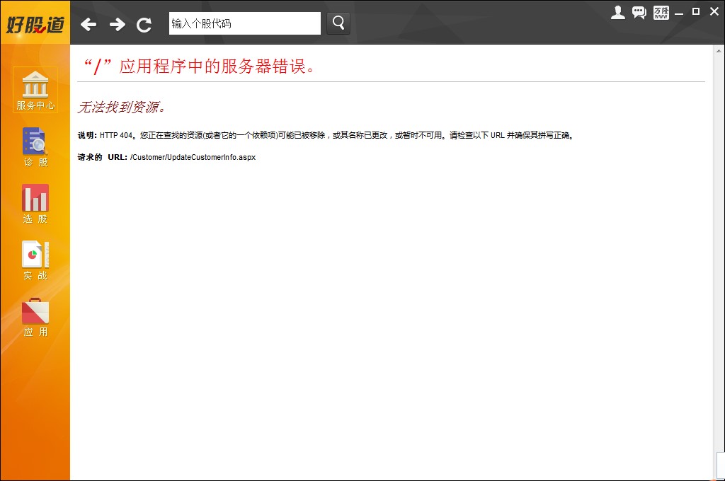Open the 服务中心 service center

[x=35, y=90]
